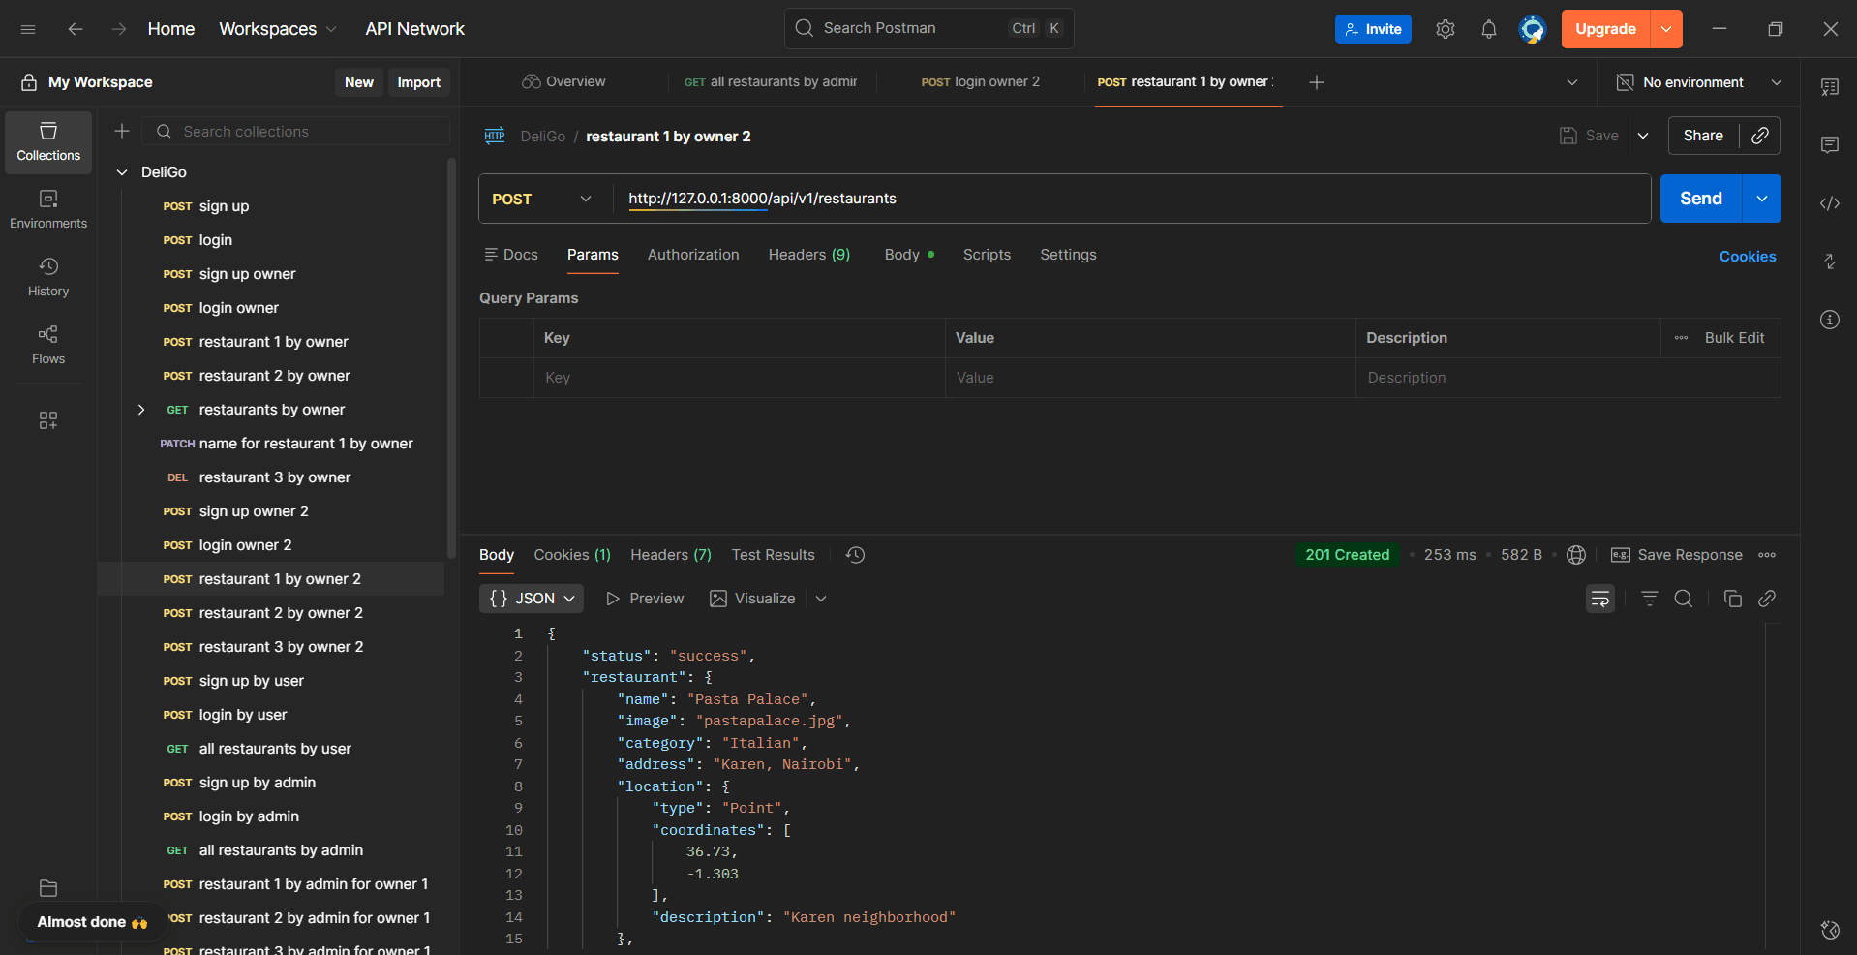The width and height of the screenshot is (1857, 955).
Task: Click the query param Key field
Action: point(739,378)
